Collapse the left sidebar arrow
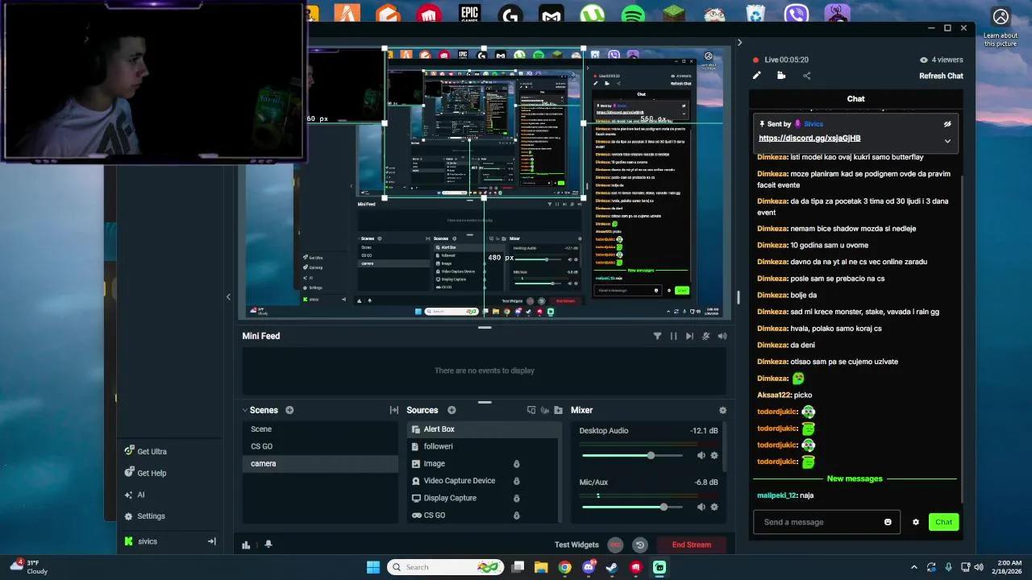 point(228,296)
